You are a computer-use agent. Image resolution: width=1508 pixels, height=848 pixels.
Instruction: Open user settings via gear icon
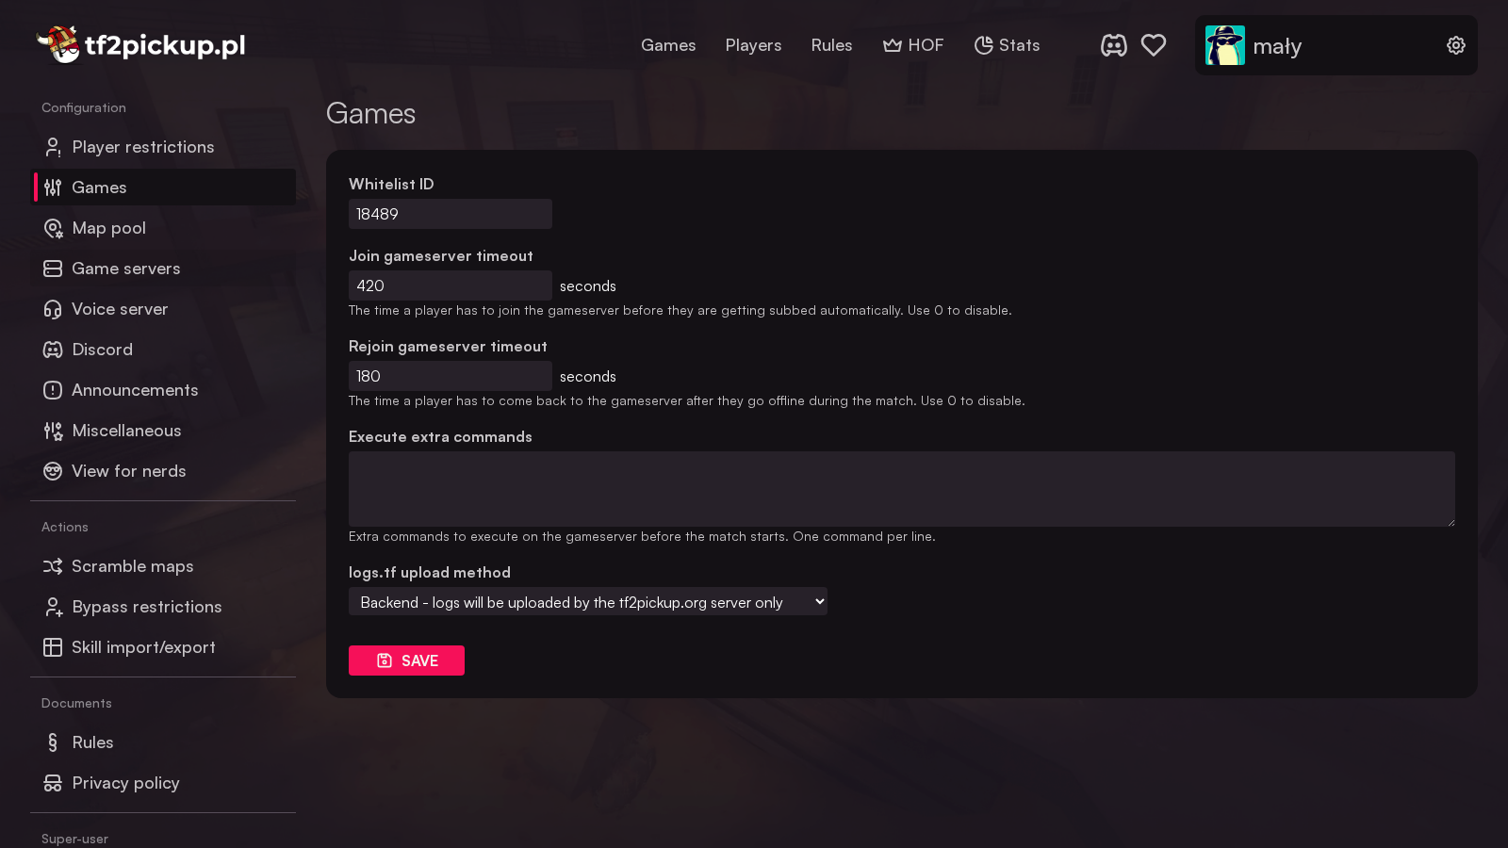point(1455,44)
